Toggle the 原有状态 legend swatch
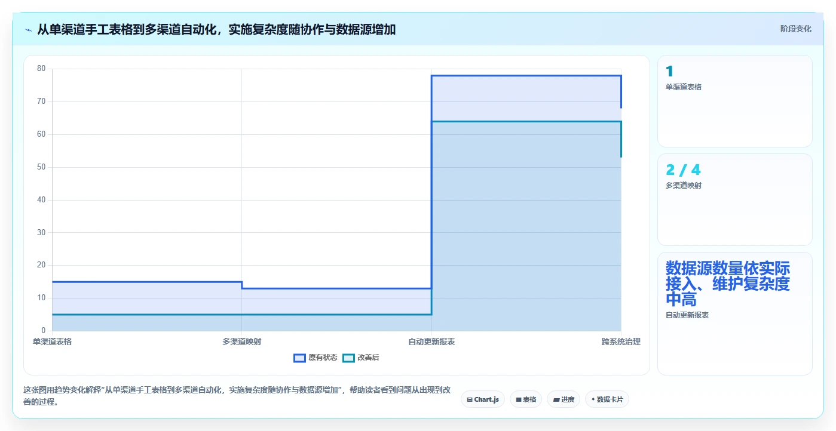The height and width of the screenshot is (431, 836). tap(299, 358)
